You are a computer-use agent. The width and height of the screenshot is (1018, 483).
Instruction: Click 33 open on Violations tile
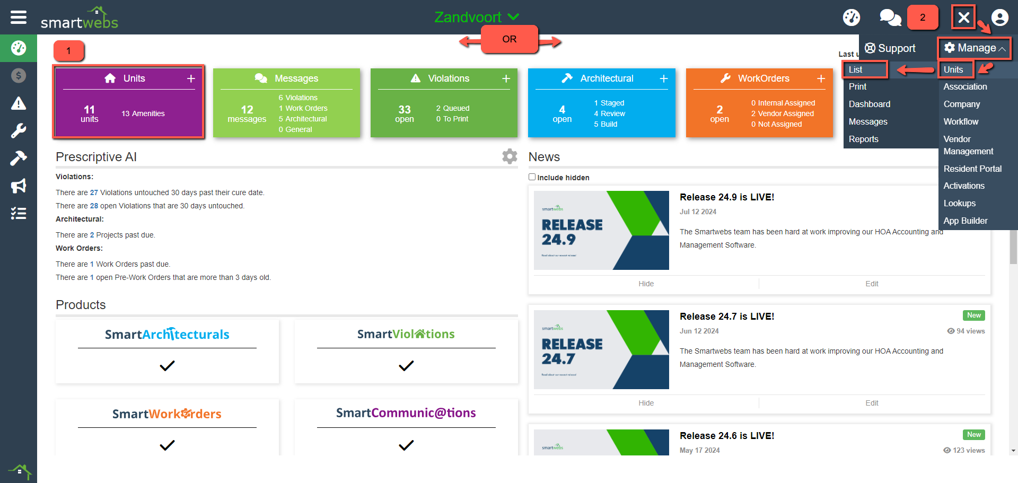click(405, 114)
